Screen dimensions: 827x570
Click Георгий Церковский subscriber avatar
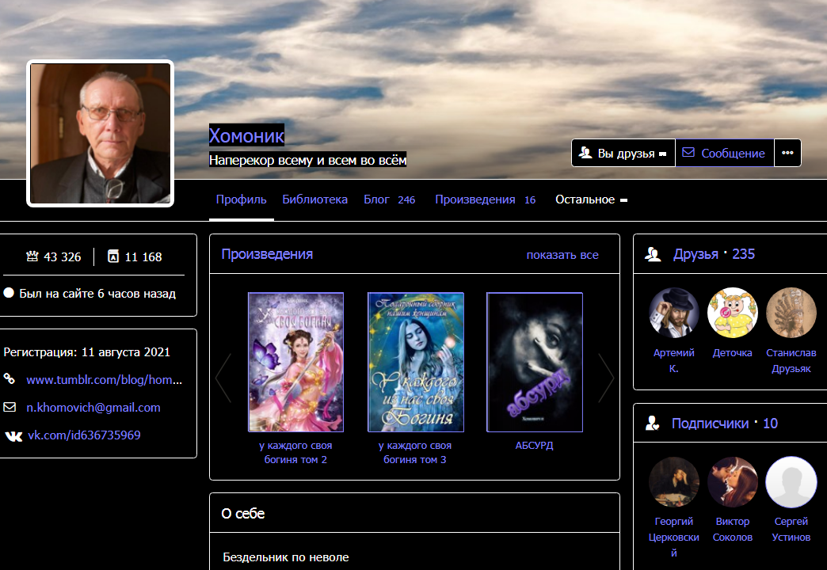tap(674, 481)
